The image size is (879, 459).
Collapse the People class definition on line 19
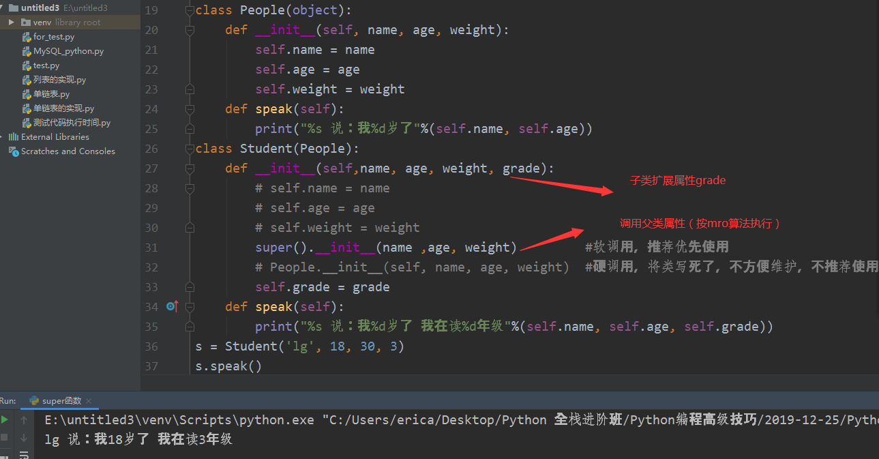pyautogui.click(x=190, y=10)
